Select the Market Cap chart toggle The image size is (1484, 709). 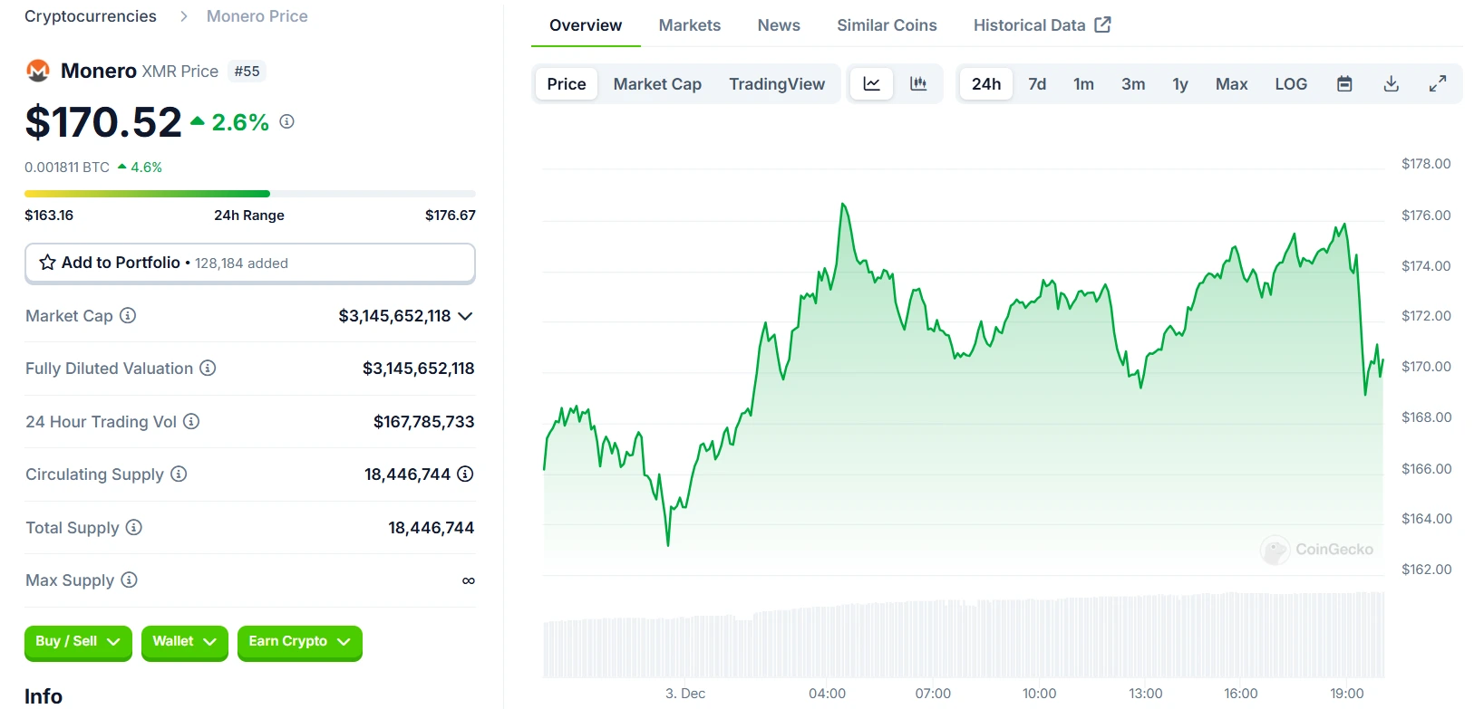(x=657, y=84)
